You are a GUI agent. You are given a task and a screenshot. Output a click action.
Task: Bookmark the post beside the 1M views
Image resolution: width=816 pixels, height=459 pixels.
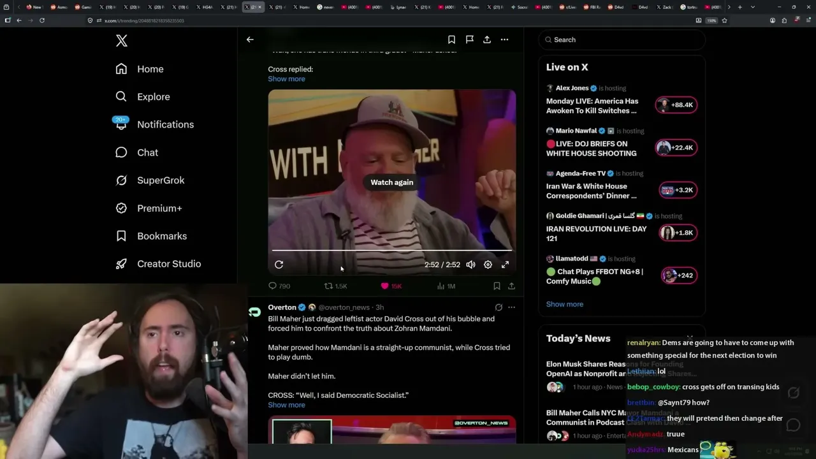coord(497,286)
